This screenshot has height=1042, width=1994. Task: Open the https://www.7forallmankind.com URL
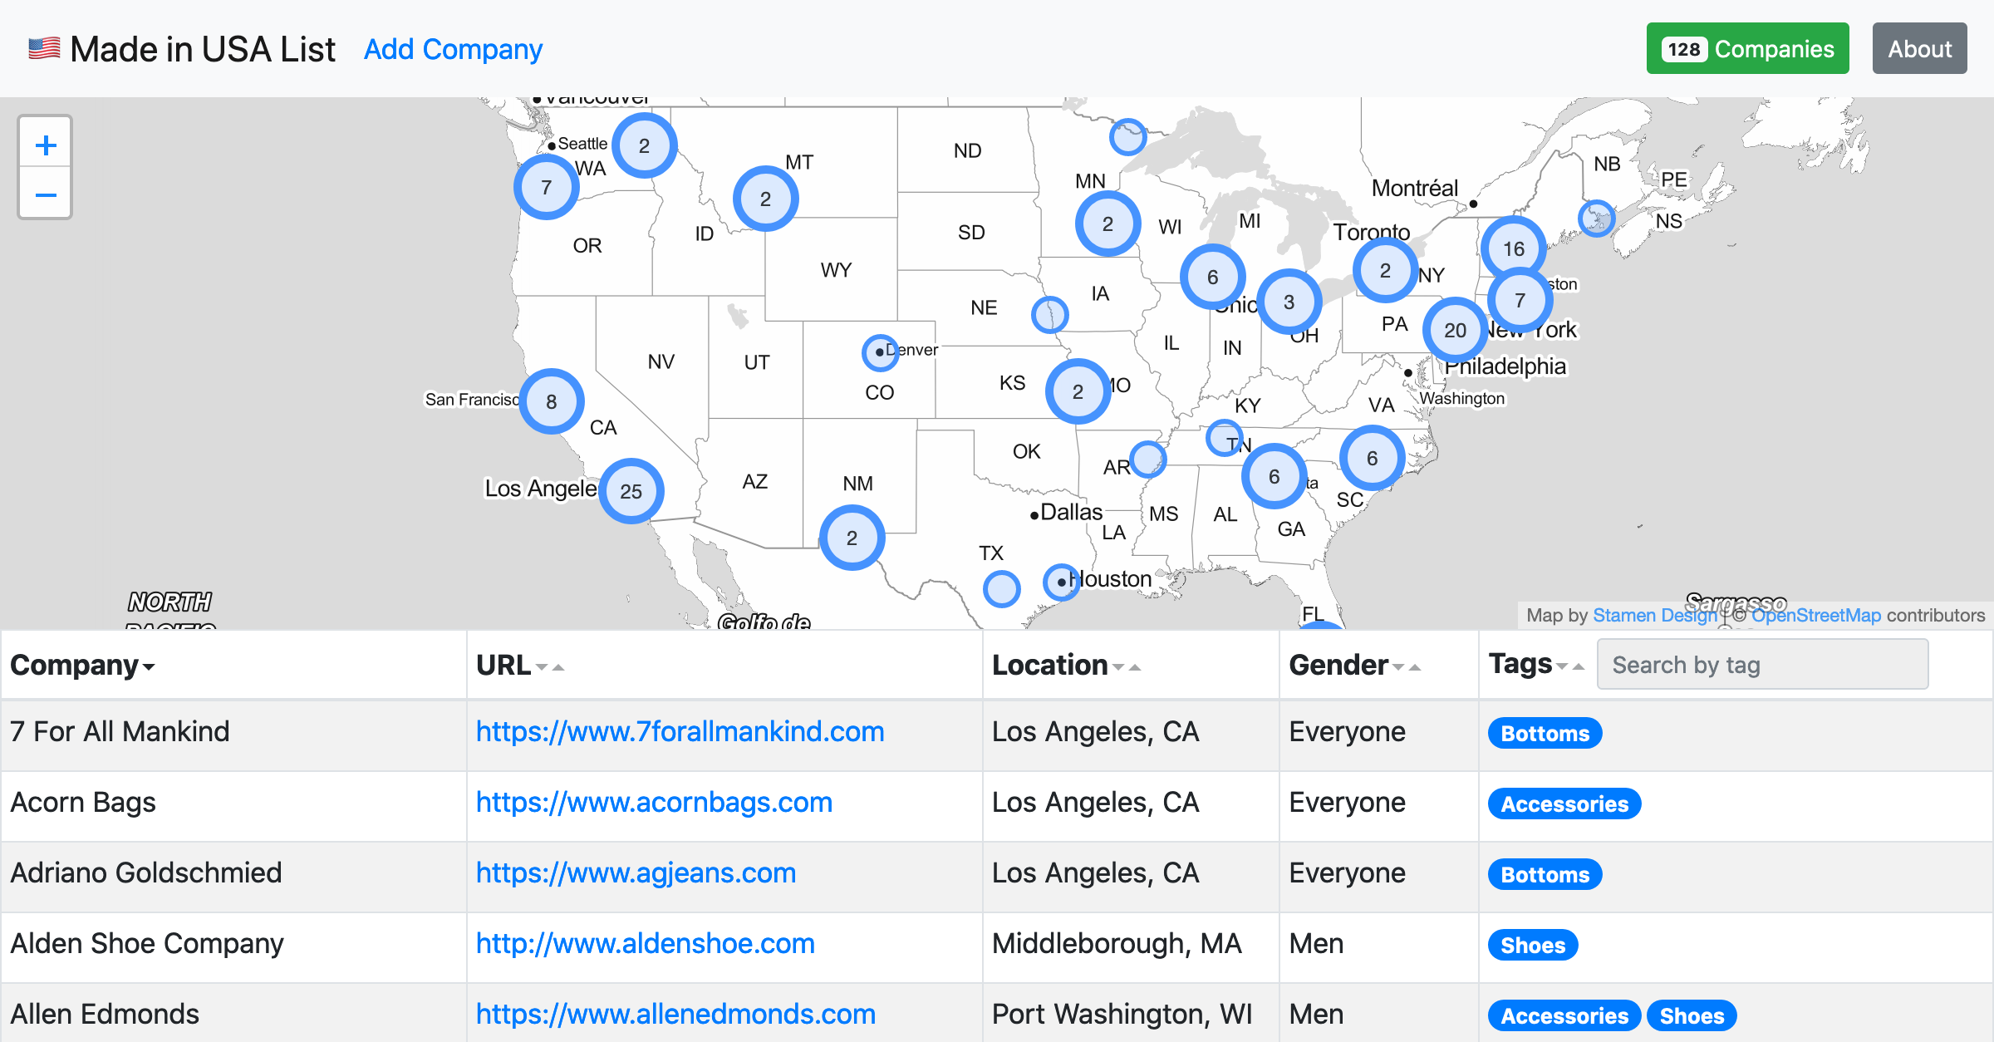(x=680, y=734)
